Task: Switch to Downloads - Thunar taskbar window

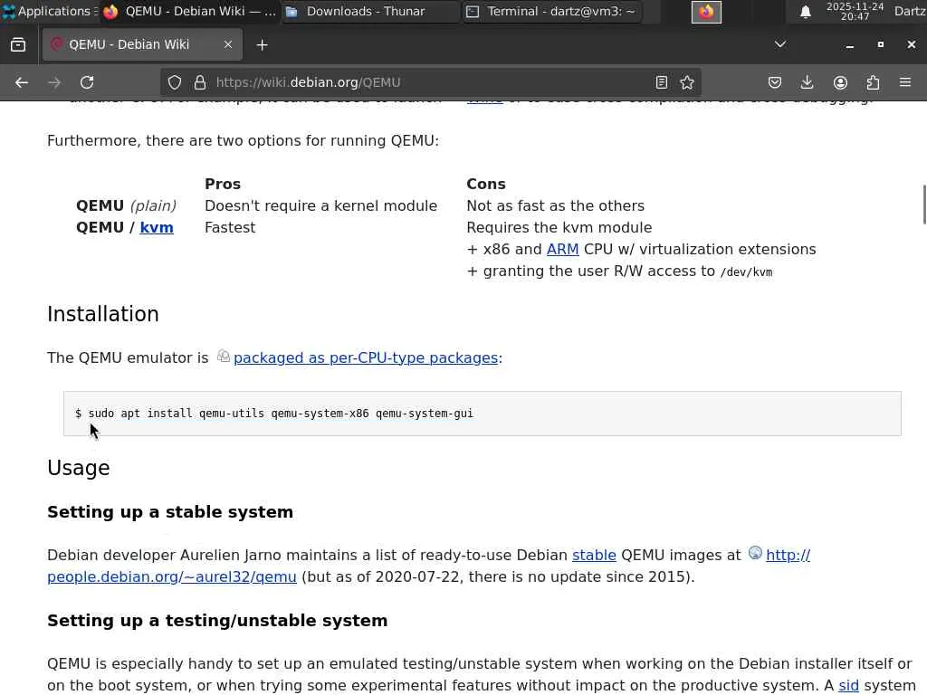Action: (x=369, y=12)
